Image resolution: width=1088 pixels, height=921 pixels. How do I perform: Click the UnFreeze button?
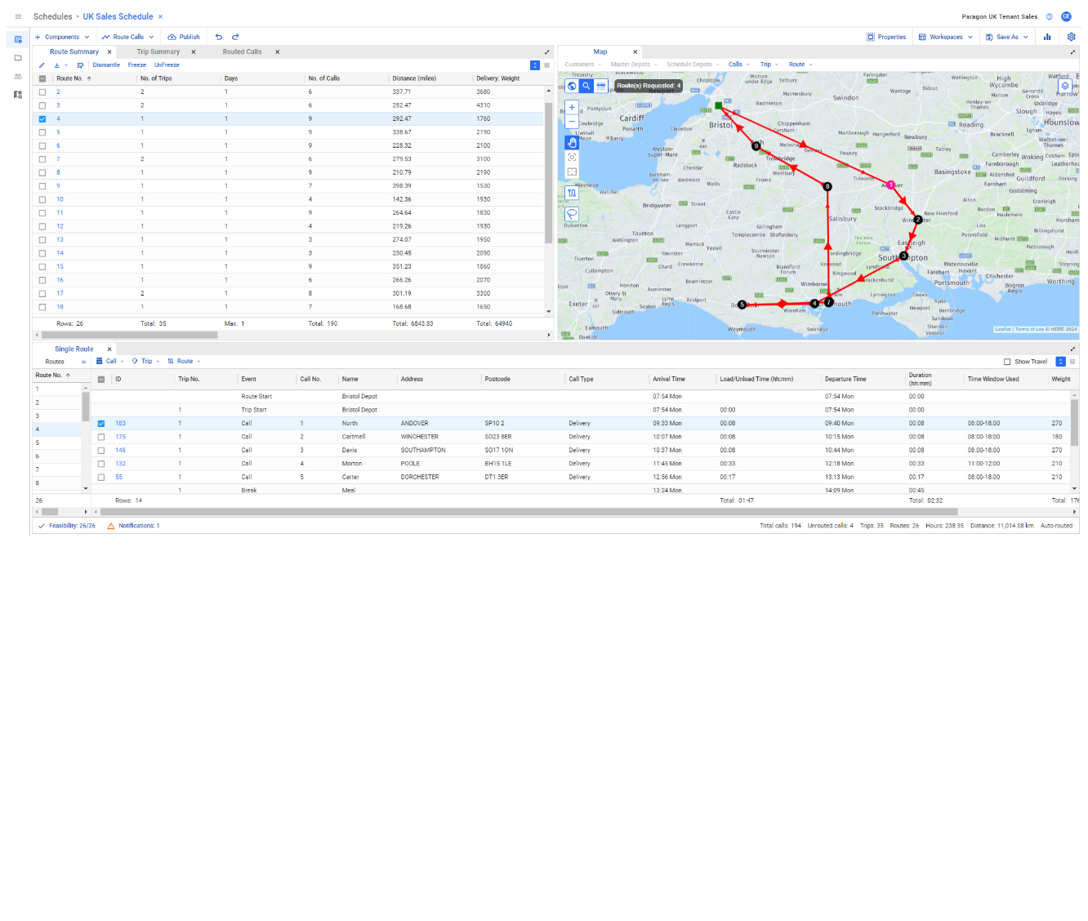167,65
